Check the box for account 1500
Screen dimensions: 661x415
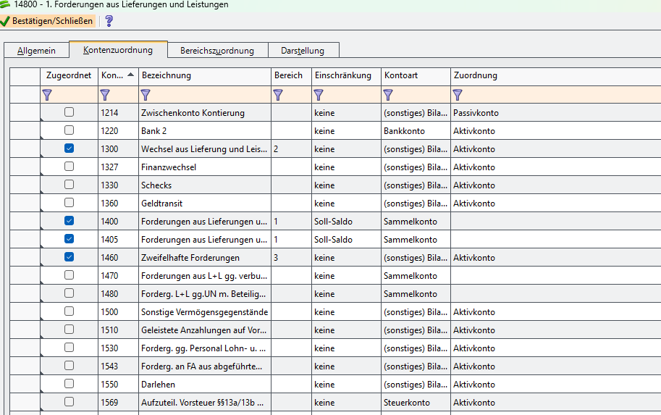(69, 311)
